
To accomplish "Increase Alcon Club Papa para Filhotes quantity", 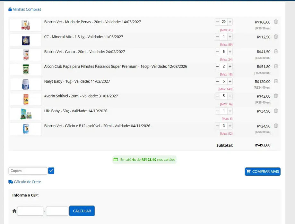I will (x=230, y=66).
